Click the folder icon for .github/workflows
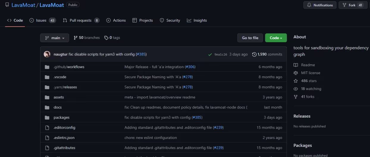 (47, 67)
